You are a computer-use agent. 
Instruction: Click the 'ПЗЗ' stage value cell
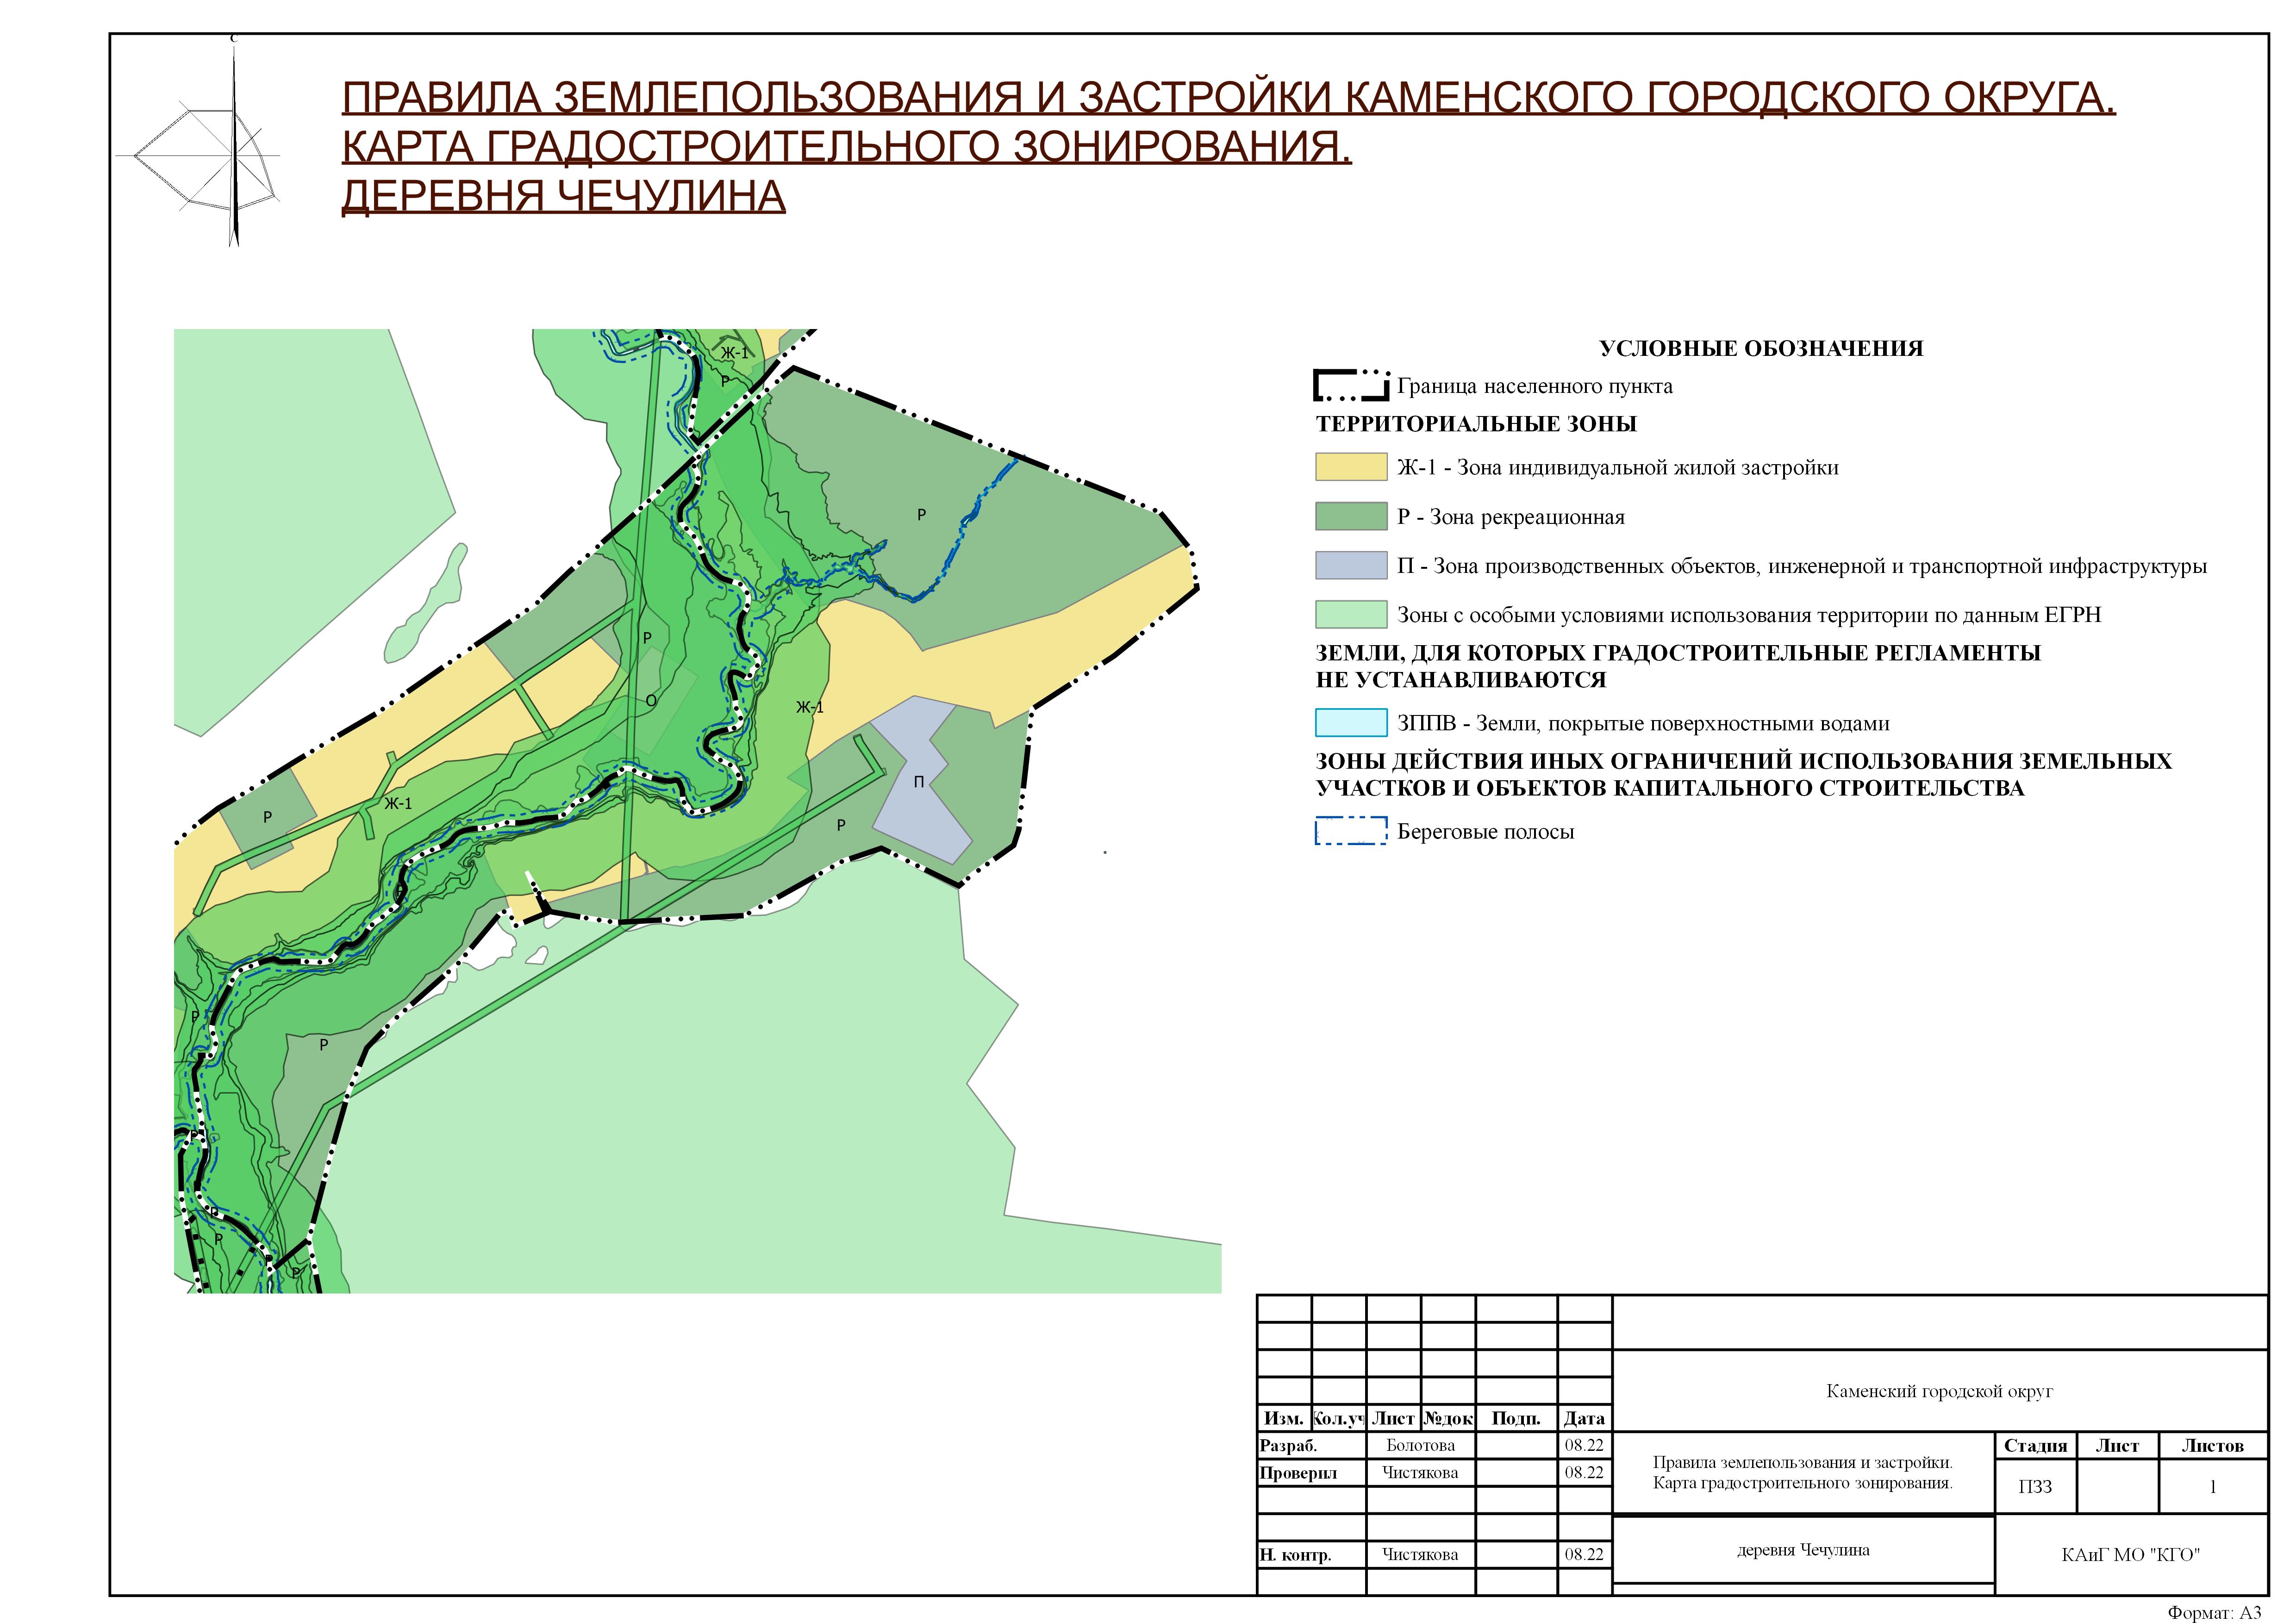[2035, 1486]
